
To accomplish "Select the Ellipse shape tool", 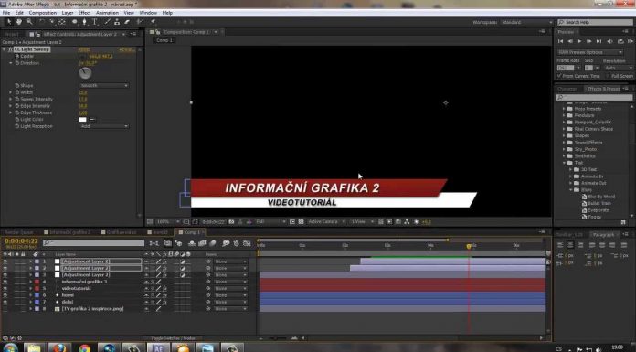I will 75,22.
